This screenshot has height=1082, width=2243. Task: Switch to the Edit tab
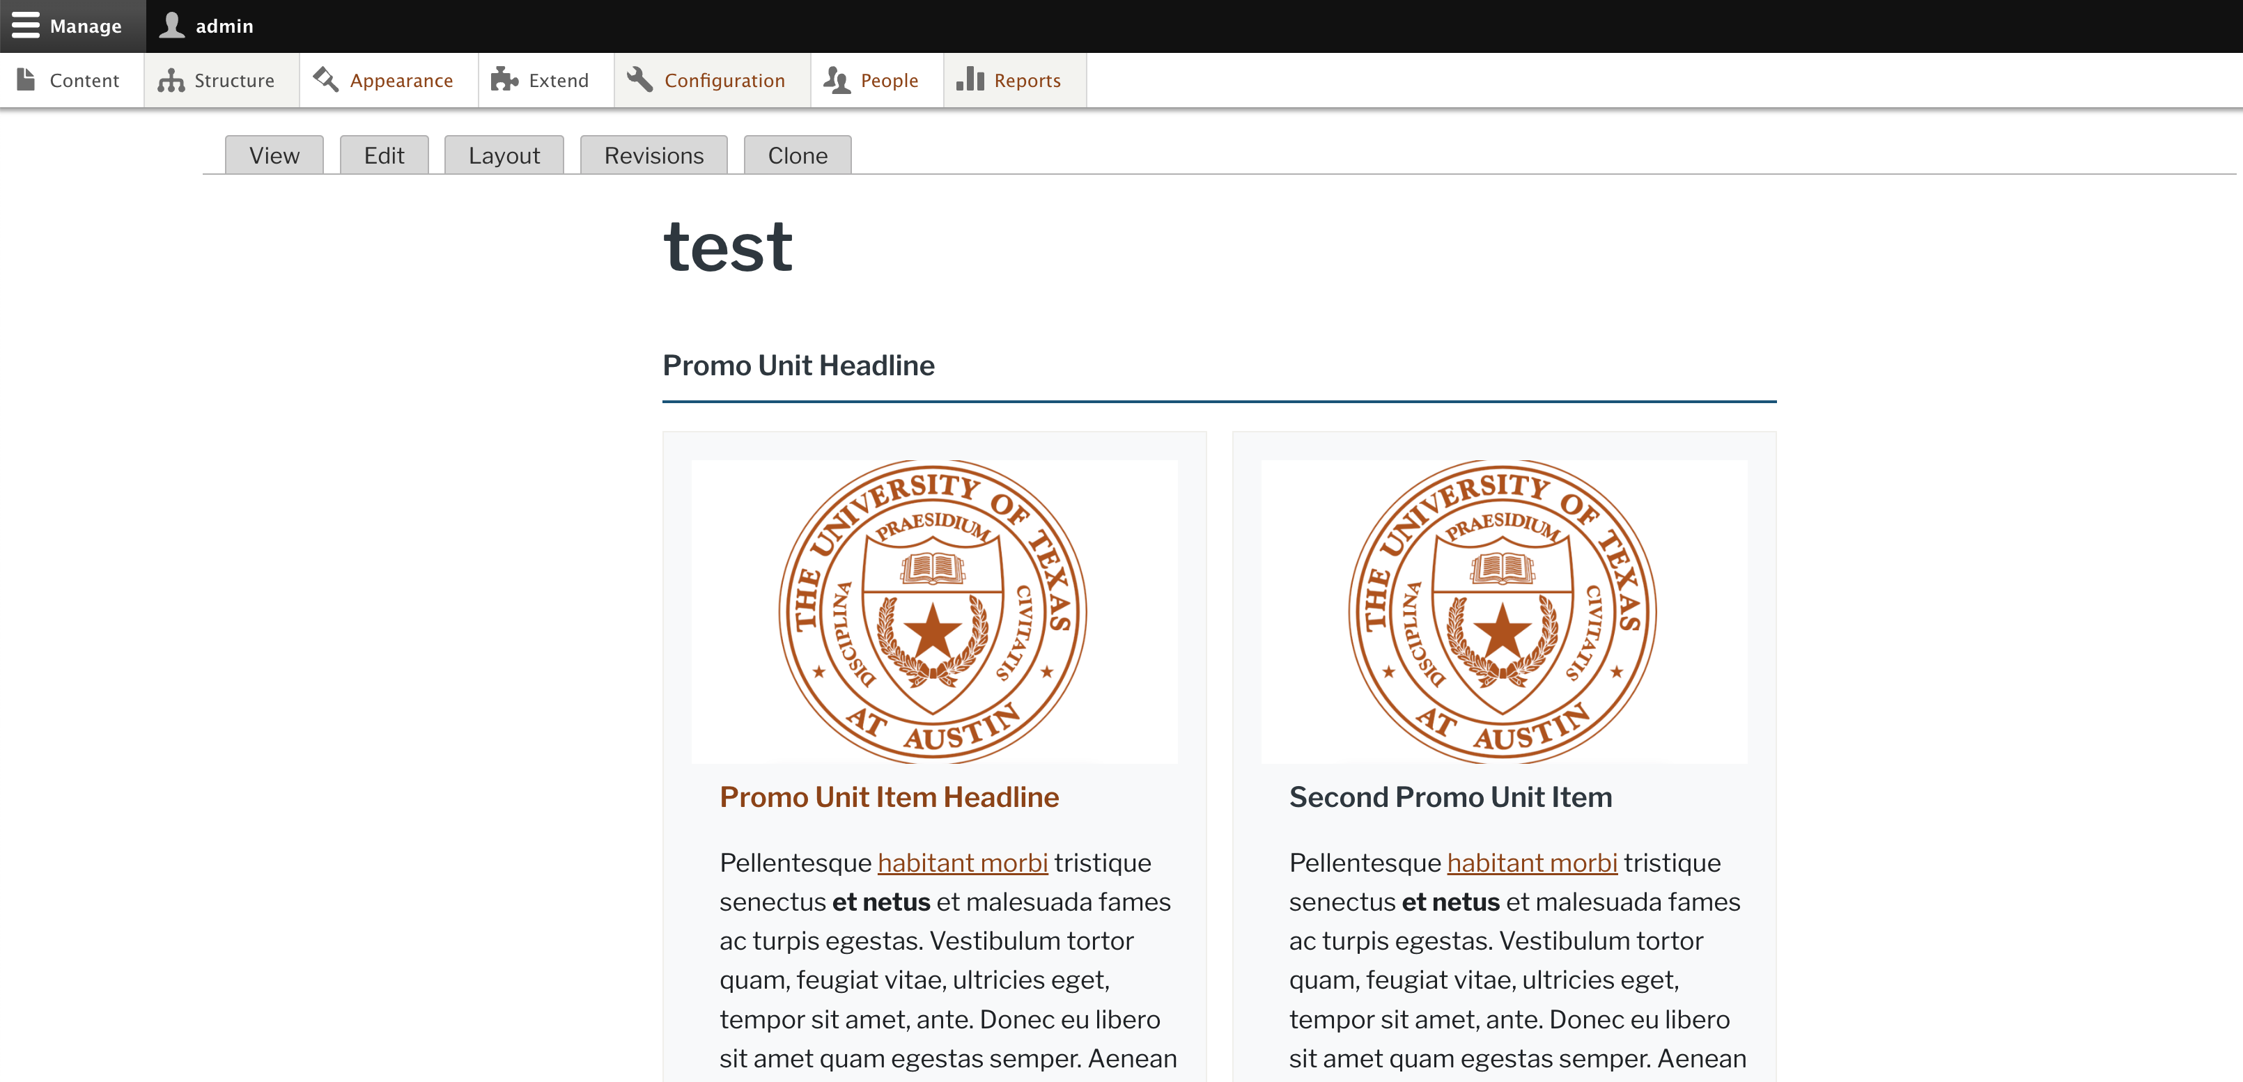(x=384, y=155)
